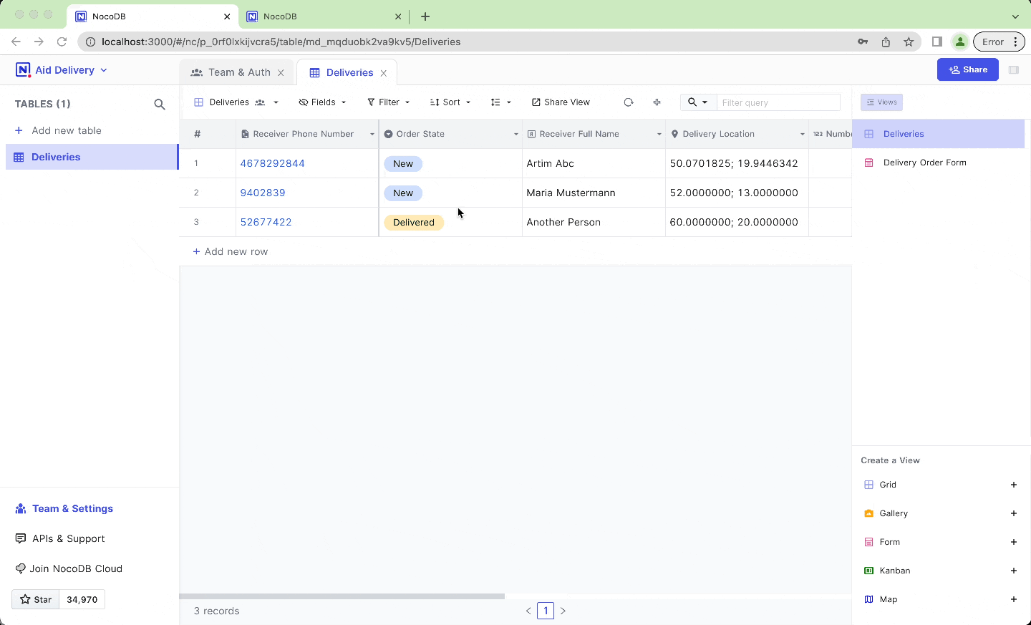Click the cell containing Maria Mustermann
This screenshot has height=625, width=1031.
tap(594, 193)
